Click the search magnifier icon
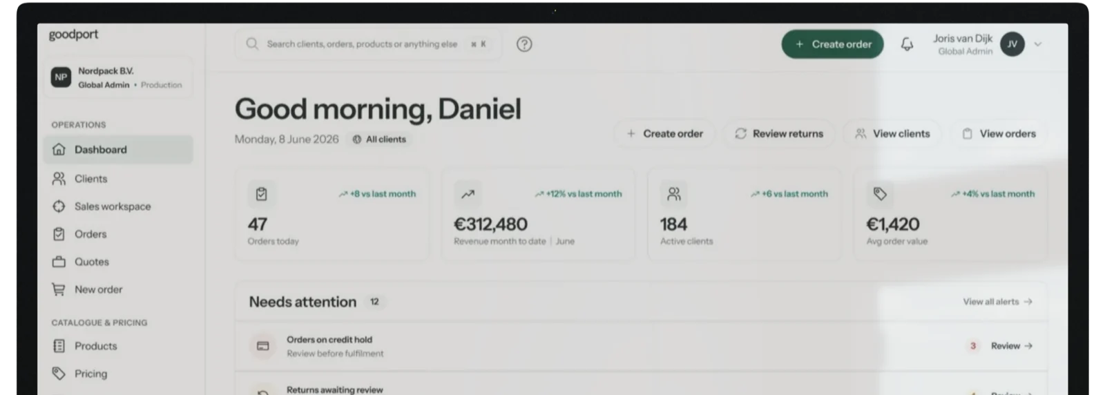Screen dimensions: 1105x395 252,44
